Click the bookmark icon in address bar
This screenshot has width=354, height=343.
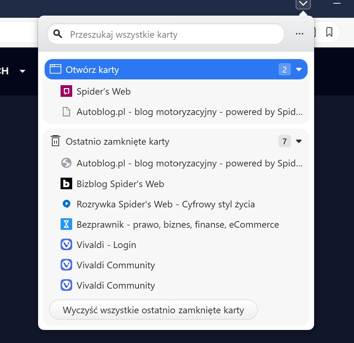pyautogui.click(x=329, y=32)
